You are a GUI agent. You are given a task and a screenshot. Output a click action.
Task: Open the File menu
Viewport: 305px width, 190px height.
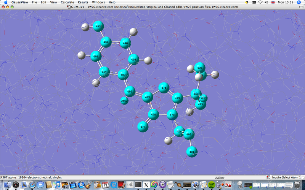(x=34, y=2)
